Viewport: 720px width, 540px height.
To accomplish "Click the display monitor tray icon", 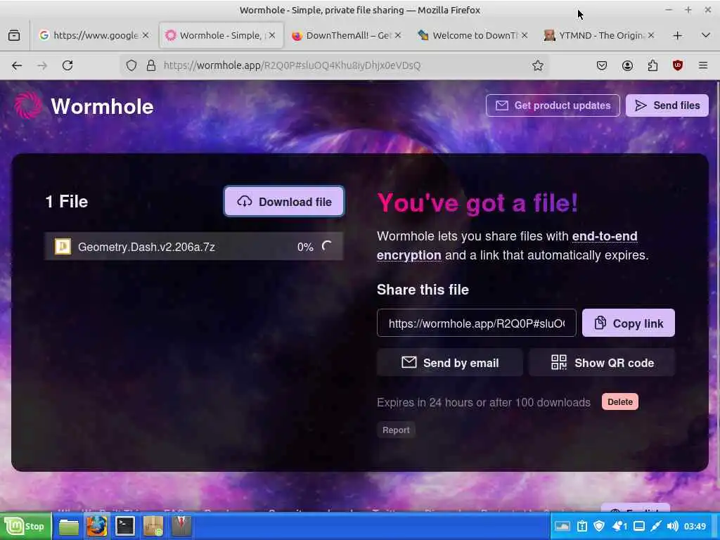I will click(x=638, y=526).
